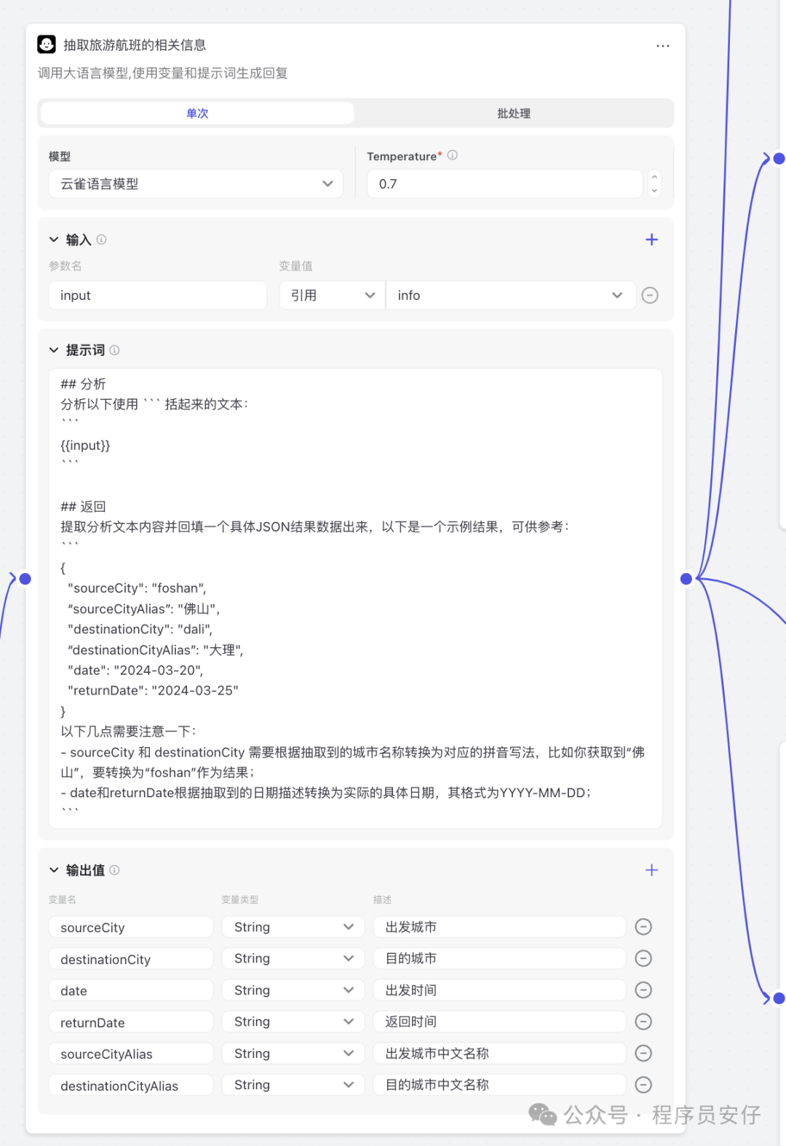Click the destinationCity variable name field
The height and width of the screenshot is (1146, 786).
click(131, 958)
